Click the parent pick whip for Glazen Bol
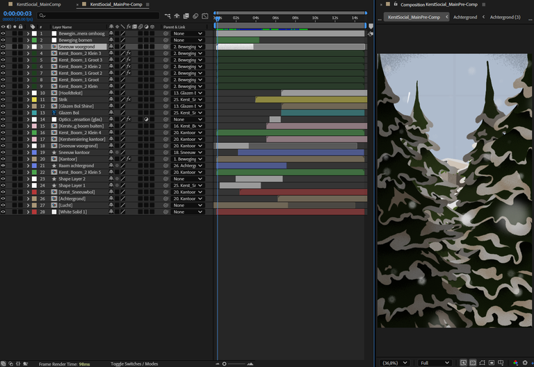The height and width of the screenshot is (367, 534). pos(166,112)
